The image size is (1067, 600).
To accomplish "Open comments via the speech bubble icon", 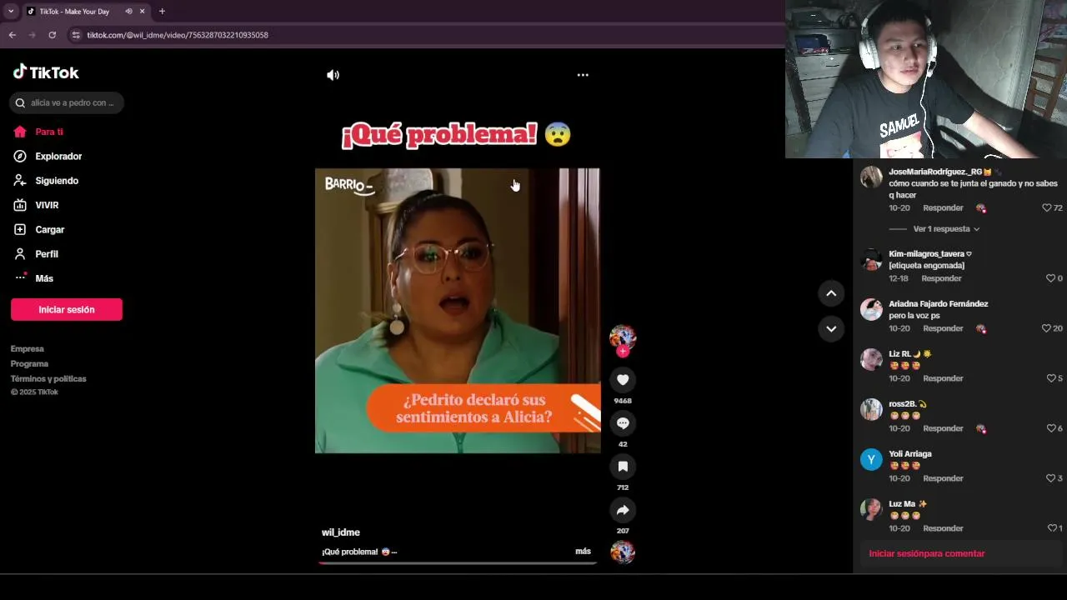I will pyautogui.click(x=623, y=423).
